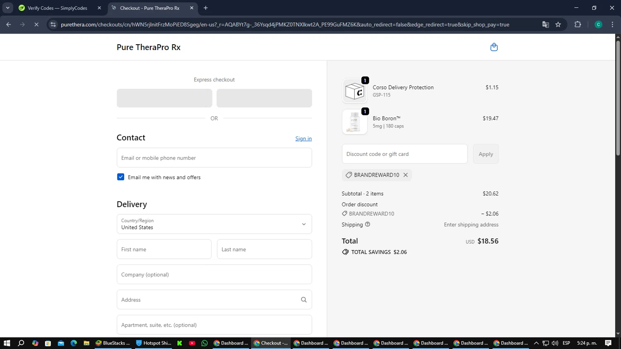Screen dimensions: 621x349
Task: Focus the Email or mobile phone number field
Action: coord(214,158)
